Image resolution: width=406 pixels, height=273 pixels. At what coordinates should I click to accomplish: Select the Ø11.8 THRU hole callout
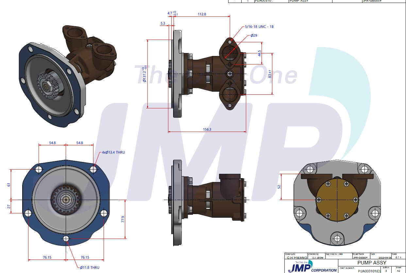coord(90,267)
